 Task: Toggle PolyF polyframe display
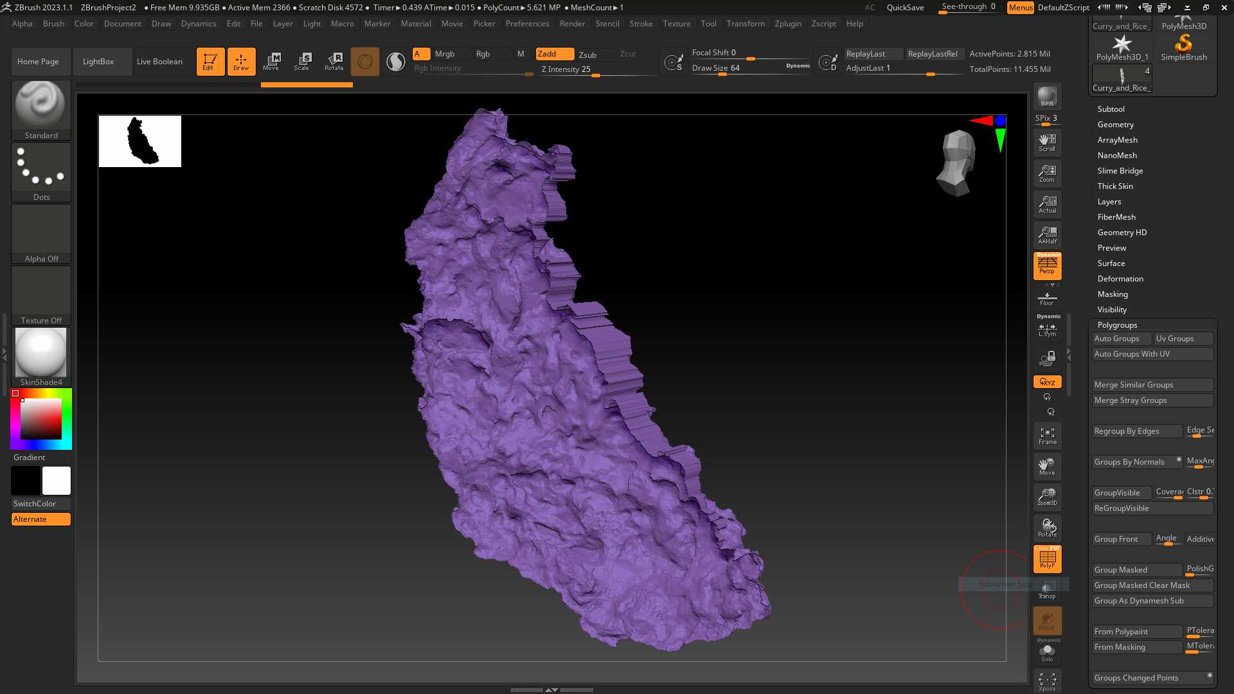pos(1047,558)
